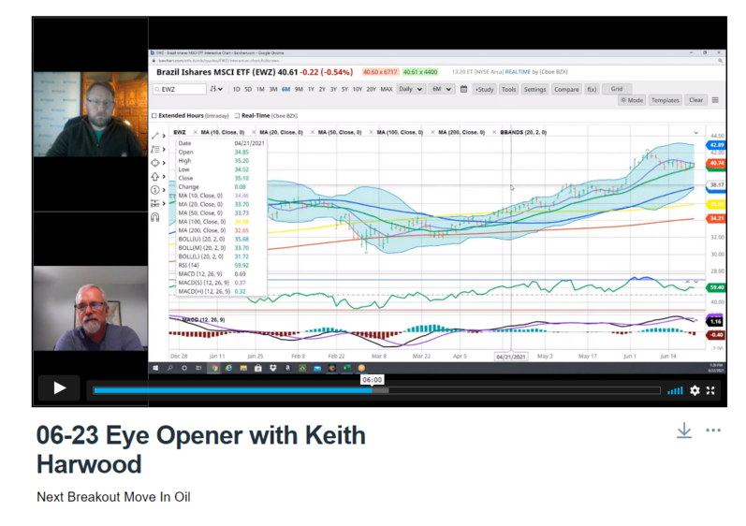Open the f(x) expressions button

(592, 90)
